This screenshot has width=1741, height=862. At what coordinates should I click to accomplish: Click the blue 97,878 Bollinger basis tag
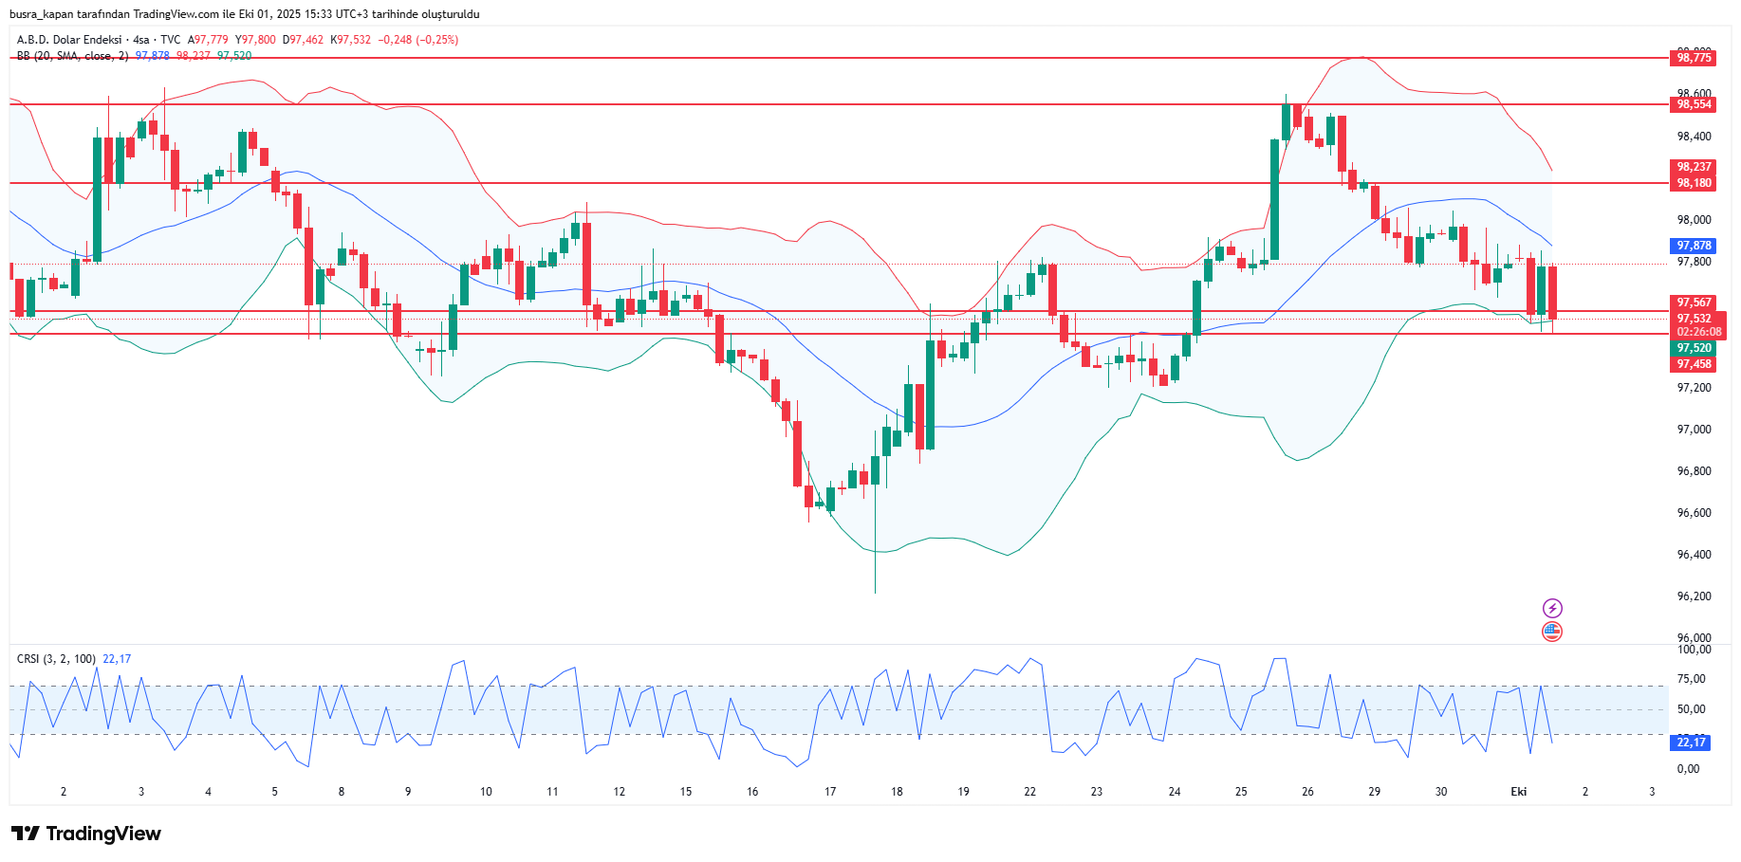click(x=1694, y=246)
